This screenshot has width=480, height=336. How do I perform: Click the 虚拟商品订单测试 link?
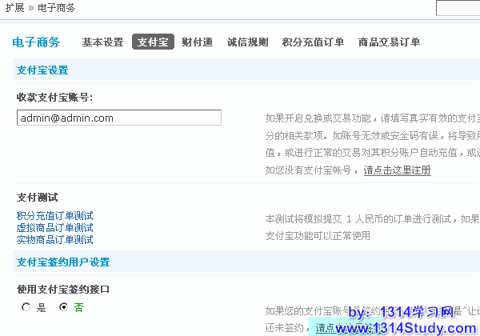(x=55, y=228)
